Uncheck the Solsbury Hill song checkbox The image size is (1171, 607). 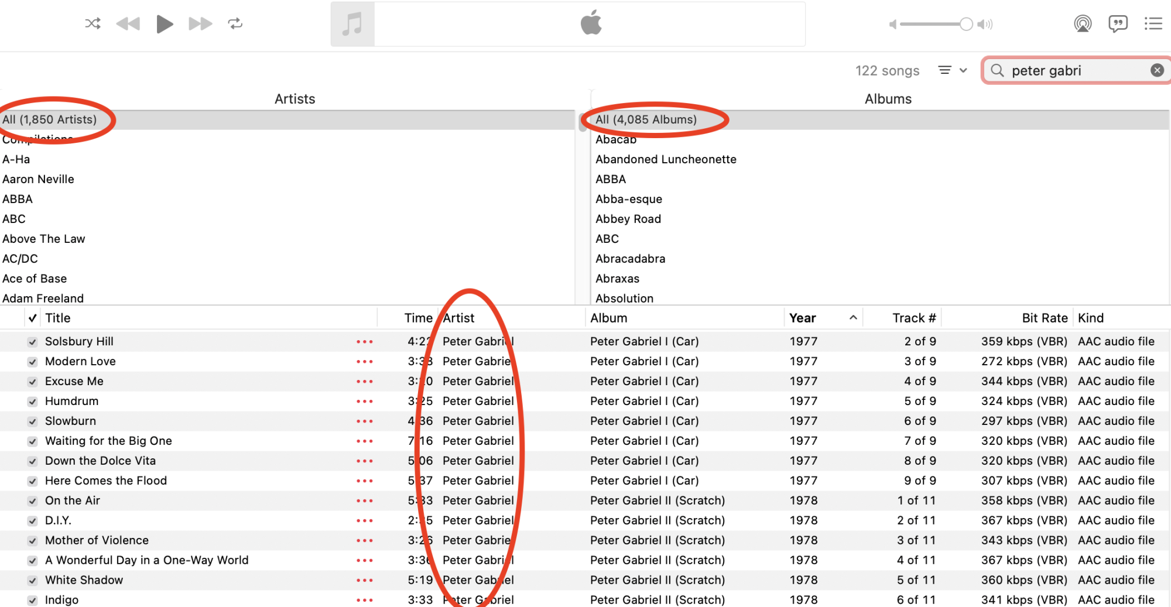pos(33,342)
